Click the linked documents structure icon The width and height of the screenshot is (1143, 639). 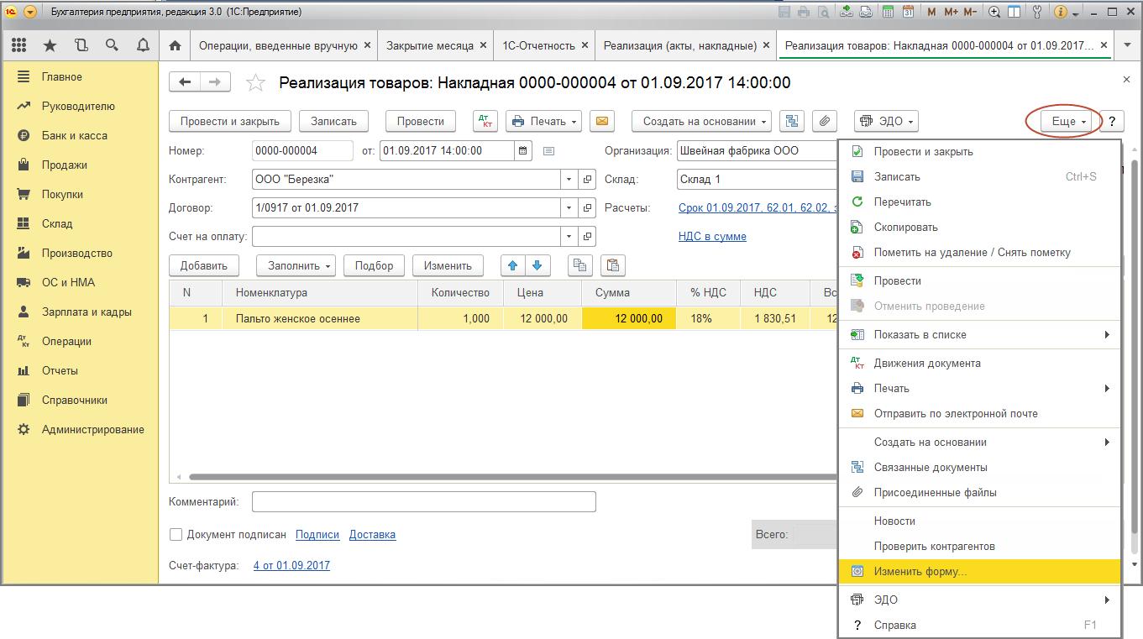click(x=791, y=122)
